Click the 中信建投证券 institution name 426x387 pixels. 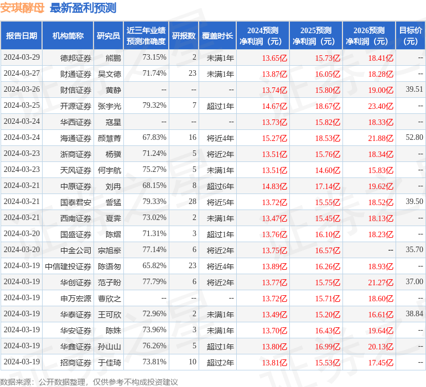68,266
